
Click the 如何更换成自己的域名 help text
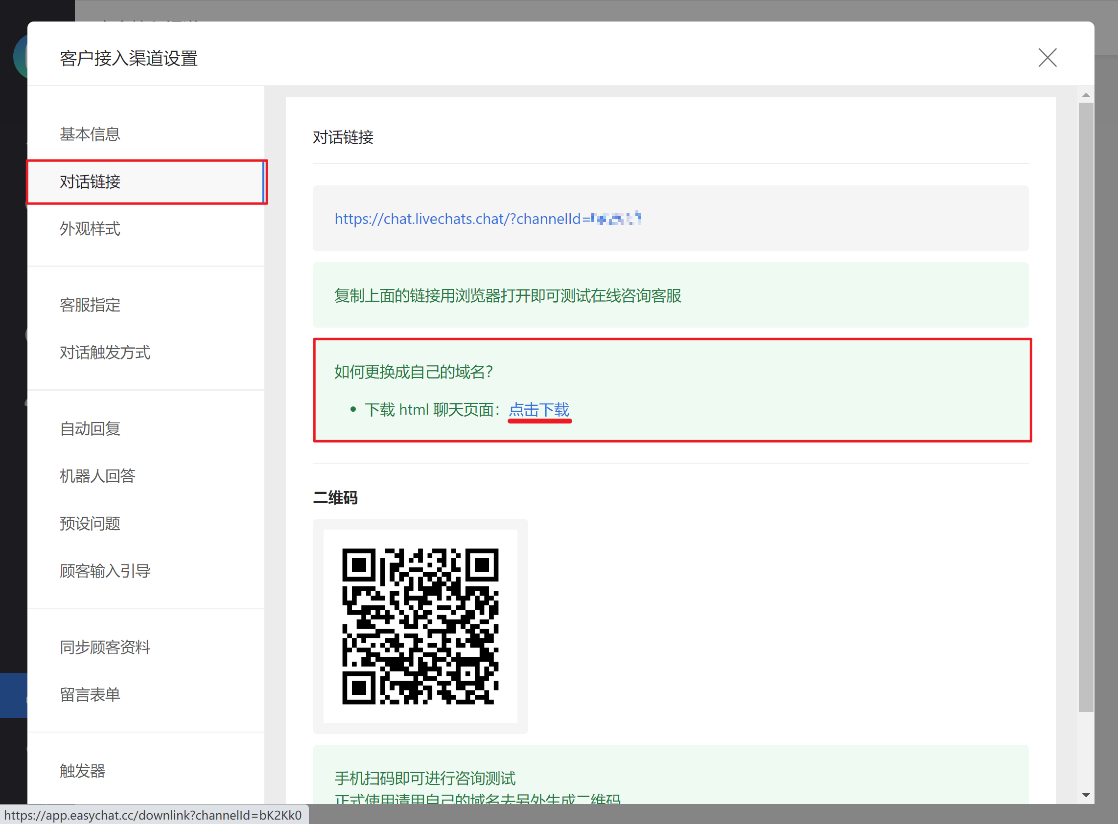click(414, 372)
